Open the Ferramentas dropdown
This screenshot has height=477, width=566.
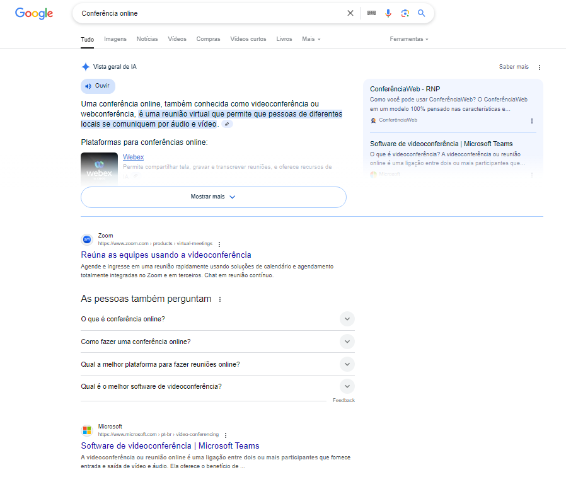[408, 39]
